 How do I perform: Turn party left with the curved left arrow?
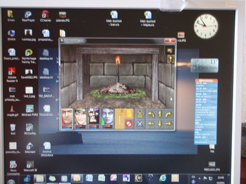tap(151, 114)
